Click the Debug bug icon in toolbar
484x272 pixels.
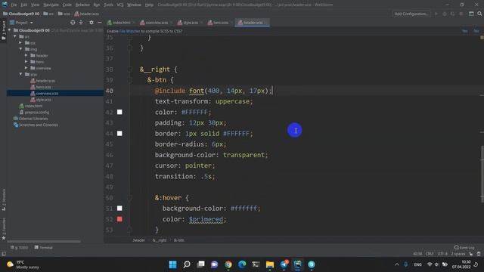point(445,14)
